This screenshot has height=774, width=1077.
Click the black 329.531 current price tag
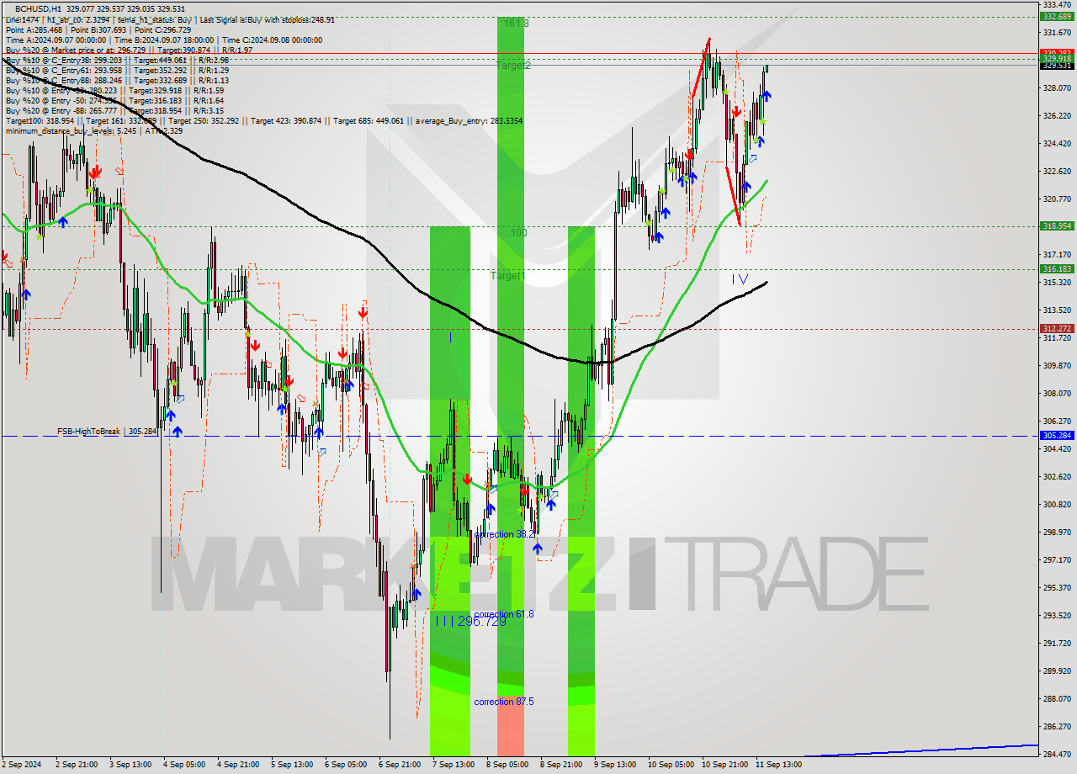[x=1057, y=66]
